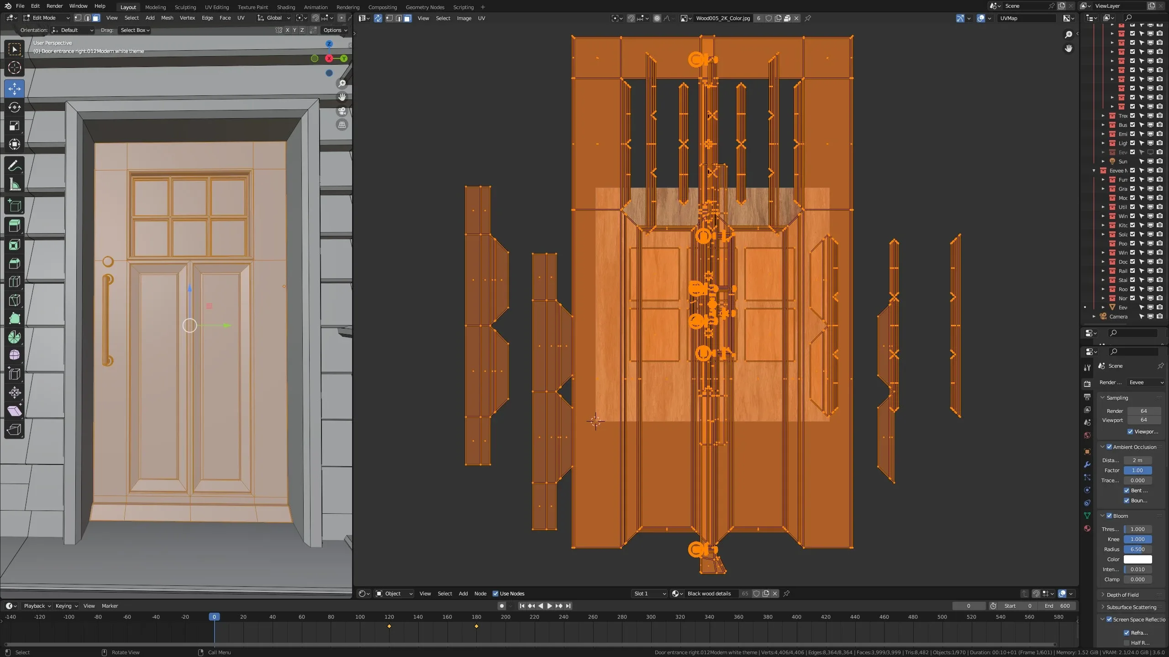Select the Move tool in the toolbar

[x=14, y=89]
